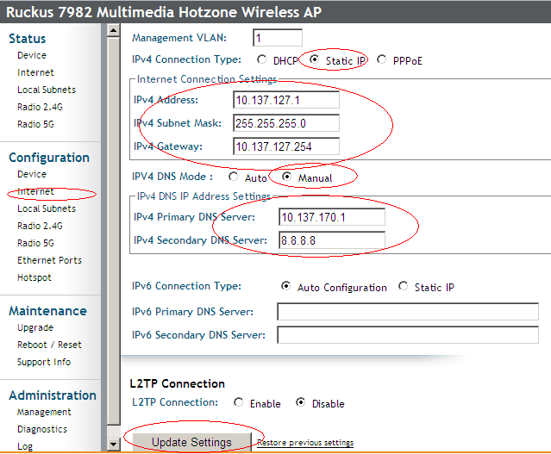Disable the L2TP Connection
The height and width of the screenshot is (454, 551).
pos(300,402)
